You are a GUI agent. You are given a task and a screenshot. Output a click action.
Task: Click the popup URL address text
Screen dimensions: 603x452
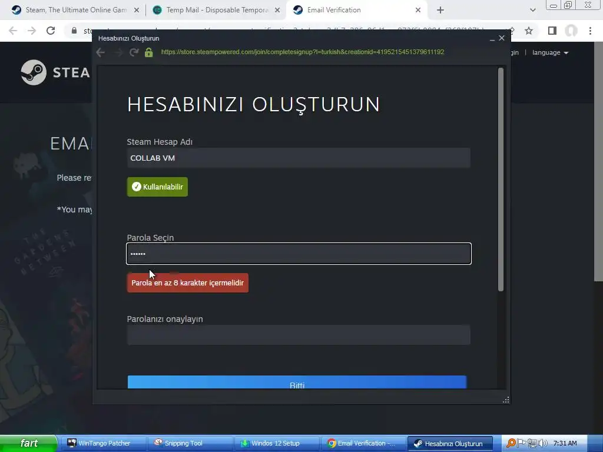click(302, 52)
